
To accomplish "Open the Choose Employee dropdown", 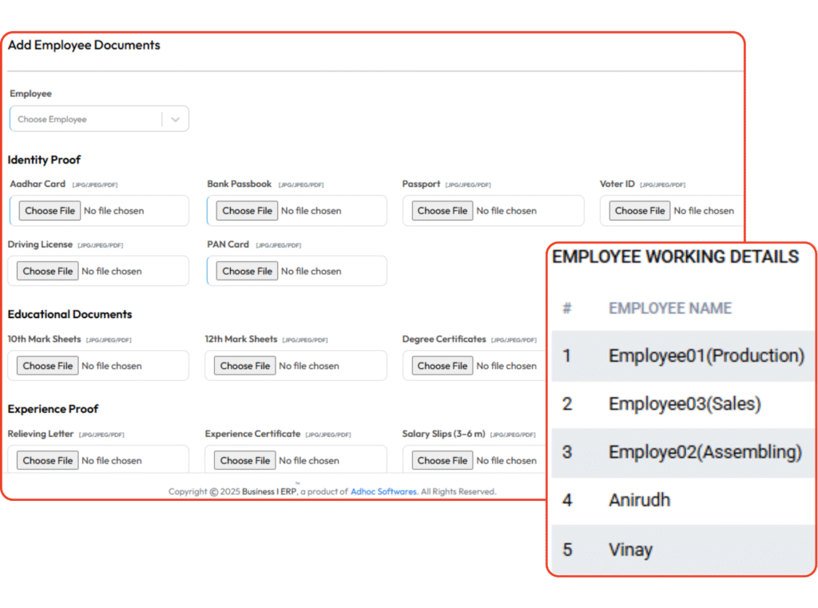I will point(86,119).
